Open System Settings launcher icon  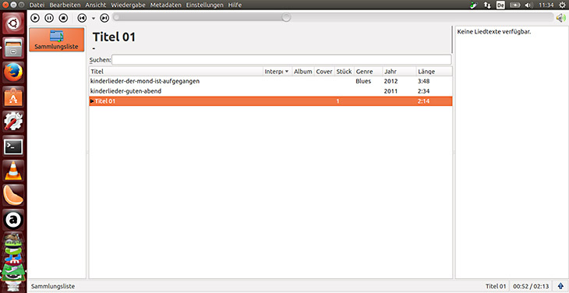13,122
